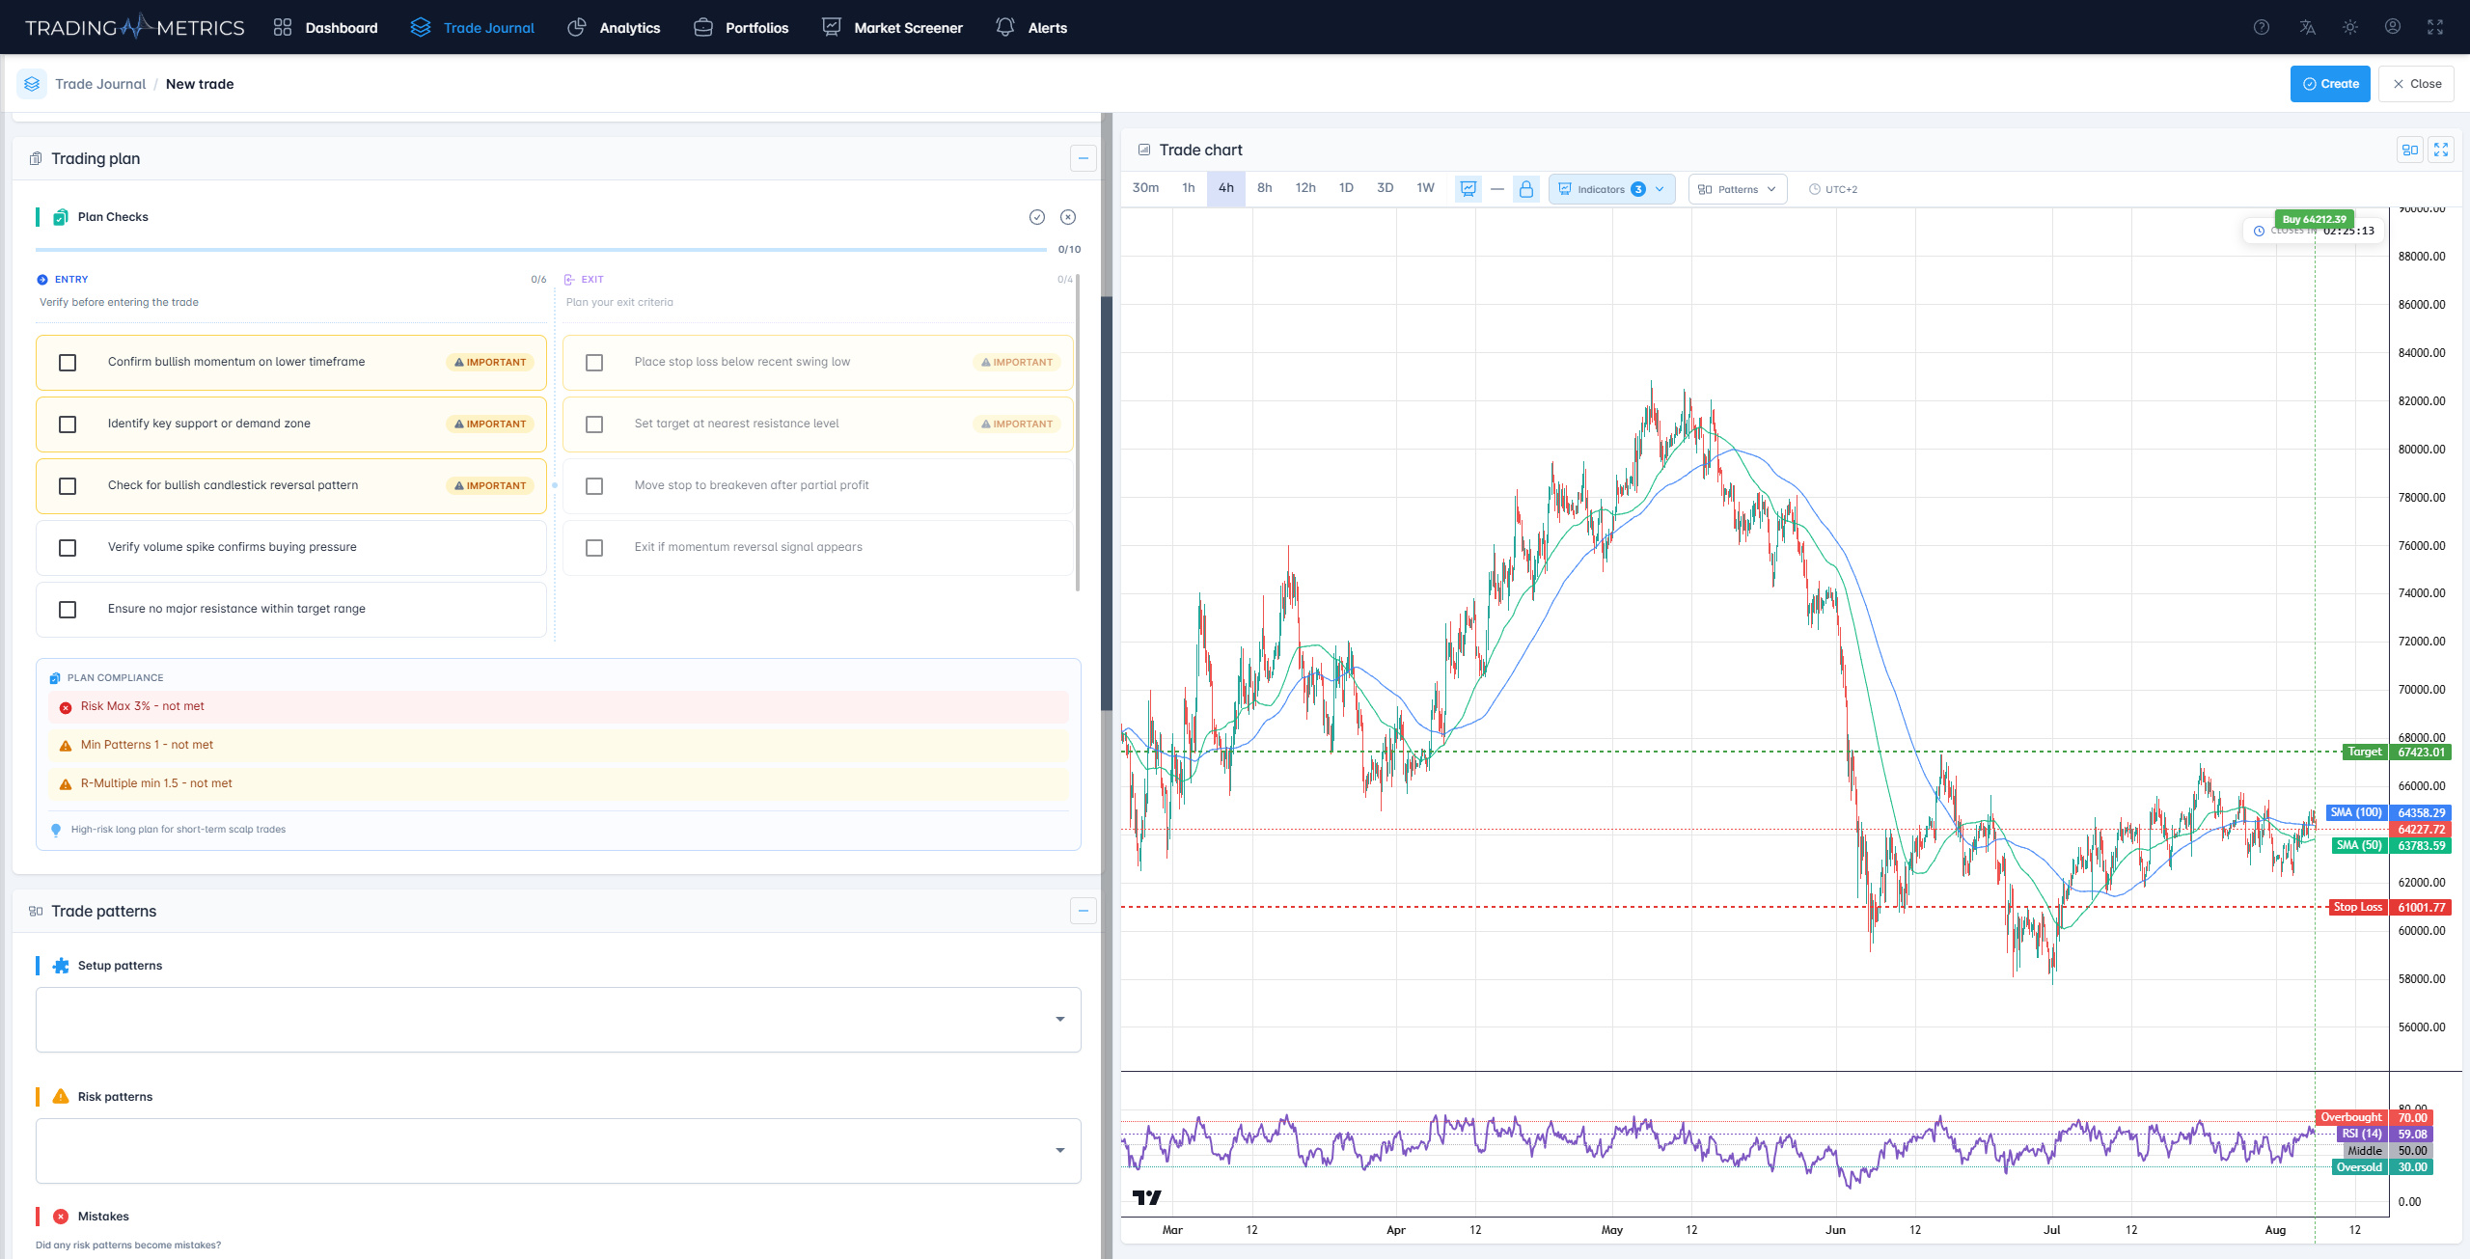2470x1259 pixels.
Task: Collapse the Trade patterns section
Action: tap(1084, 911)
